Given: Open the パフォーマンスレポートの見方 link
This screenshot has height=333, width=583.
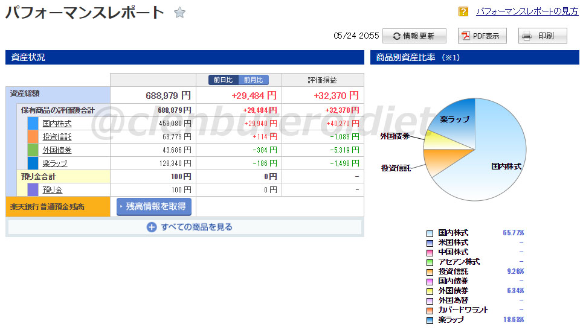Looking at the screenshot, I should [x=527, y=11].
